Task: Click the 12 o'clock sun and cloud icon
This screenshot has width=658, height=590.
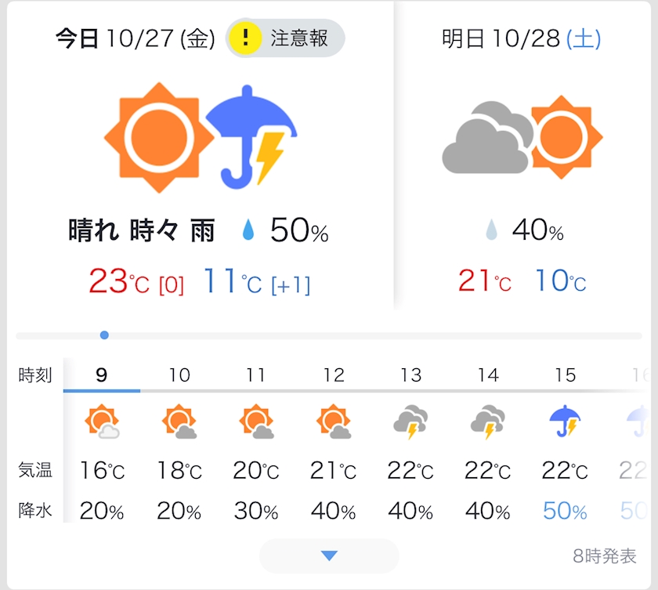Action: tap(334, 422)
